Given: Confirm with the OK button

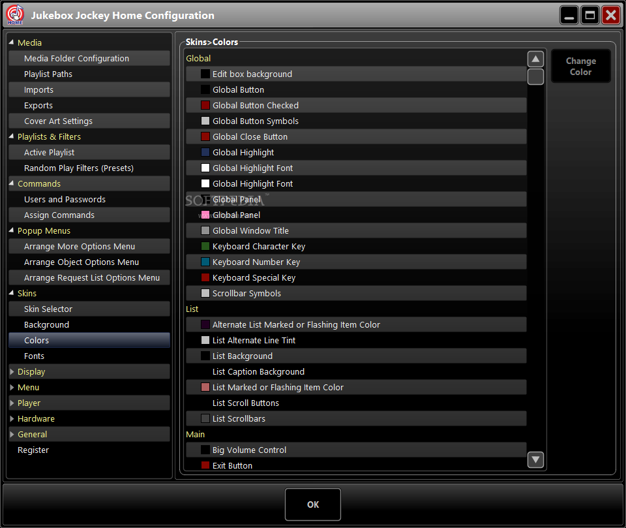Looking at the screenshot, I should click(x=313, y=505).
